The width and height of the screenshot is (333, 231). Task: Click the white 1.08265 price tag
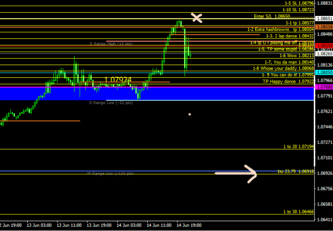pyautogui.click(x=324, y=53)
